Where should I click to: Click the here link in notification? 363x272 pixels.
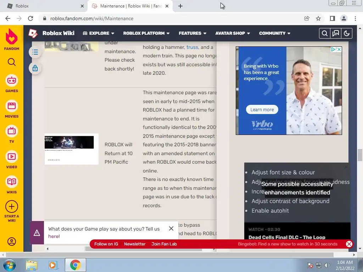pyautogui.click(x=54, y=236)
